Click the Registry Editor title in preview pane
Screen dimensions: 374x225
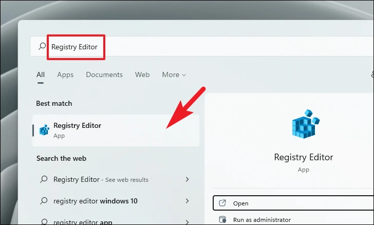click(304, 157)
